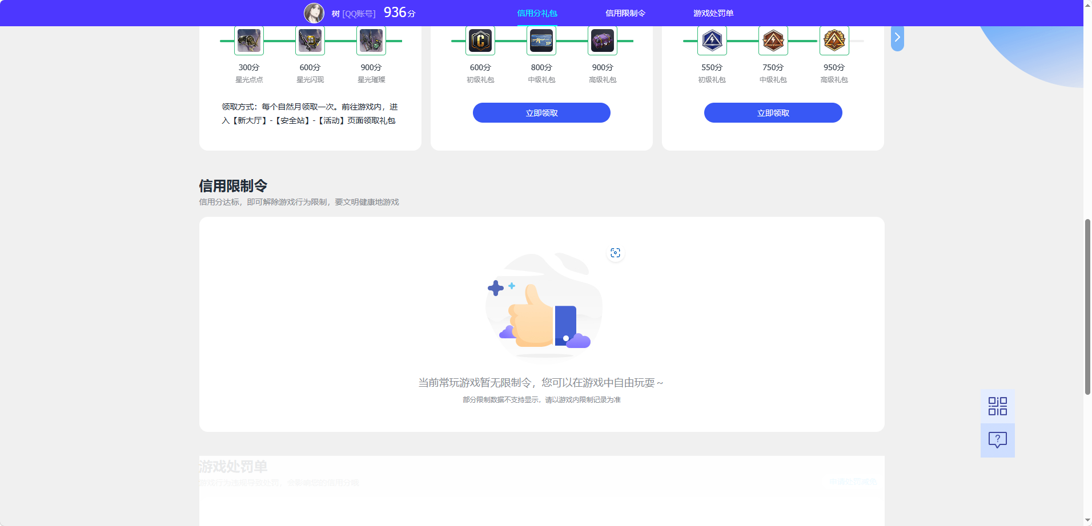This screenshot has width=1092, height=526.
Task: Claim gift with right card 立即领取 button
Action: (x=773, y=113)
